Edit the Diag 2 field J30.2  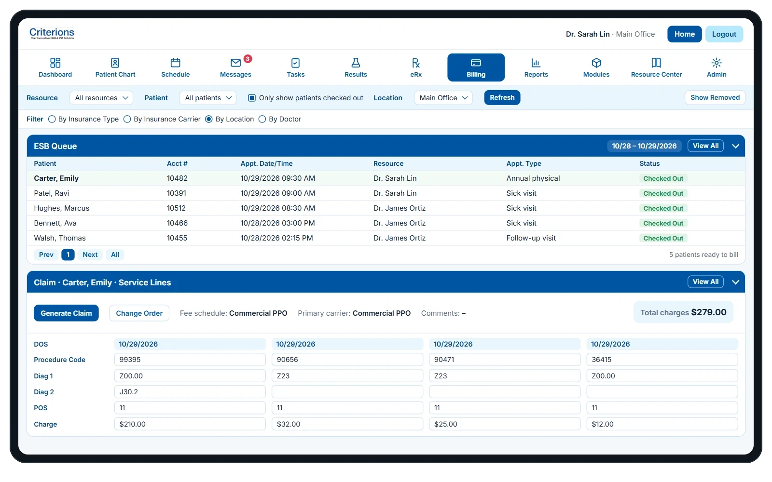pyautogui.click(x=190, y=392)
